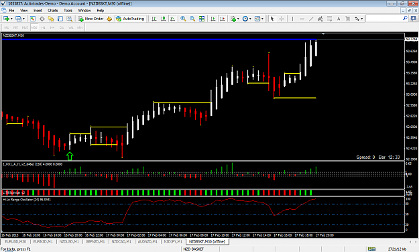Toggle the Terminal panel icon

pyautogui.click(x=60, y=19)
